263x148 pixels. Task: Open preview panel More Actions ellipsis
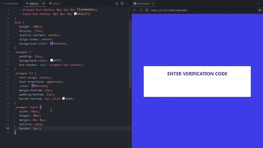click(x=258, y=3)
